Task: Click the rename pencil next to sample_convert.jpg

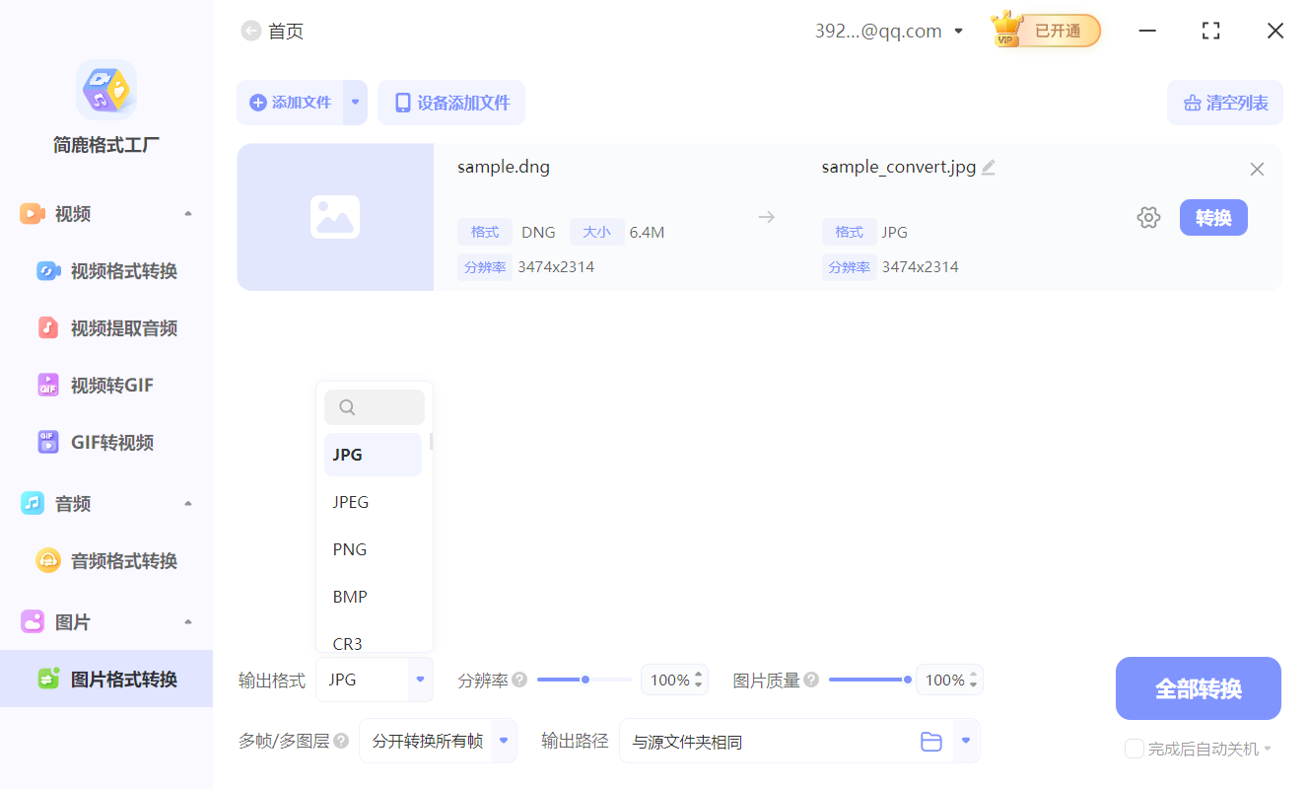Action: tap(989, 168)
